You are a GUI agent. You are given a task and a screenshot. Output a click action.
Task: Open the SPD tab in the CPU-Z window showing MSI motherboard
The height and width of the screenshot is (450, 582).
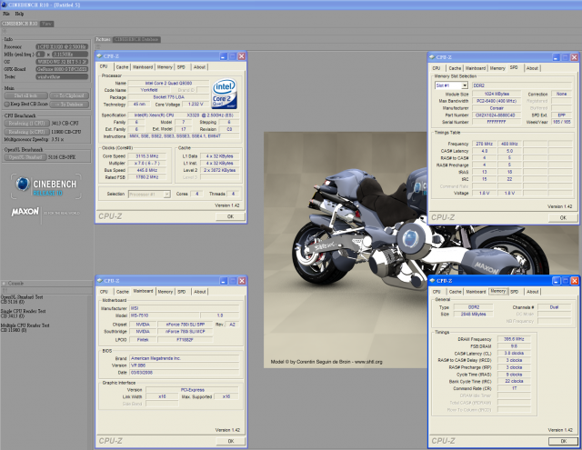182,292
